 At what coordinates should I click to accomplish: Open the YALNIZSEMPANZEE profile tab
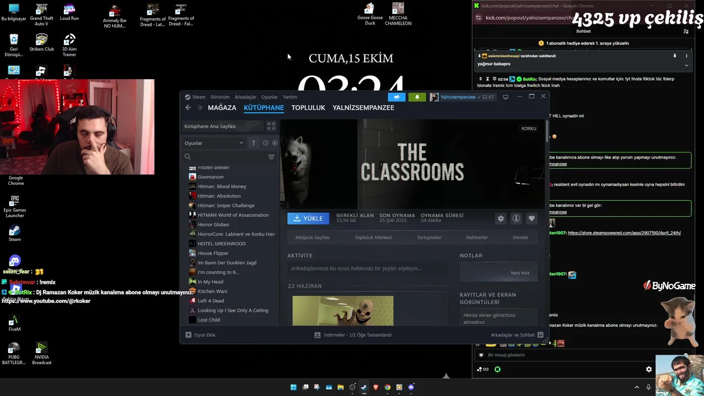click(x=364, y=108)
